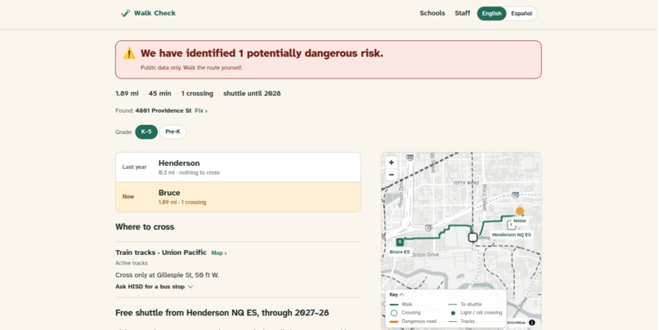Viewport: 659px width, 330px height.
Task: Click the '1 crossing' summary text
Action: tap(197, 94)
